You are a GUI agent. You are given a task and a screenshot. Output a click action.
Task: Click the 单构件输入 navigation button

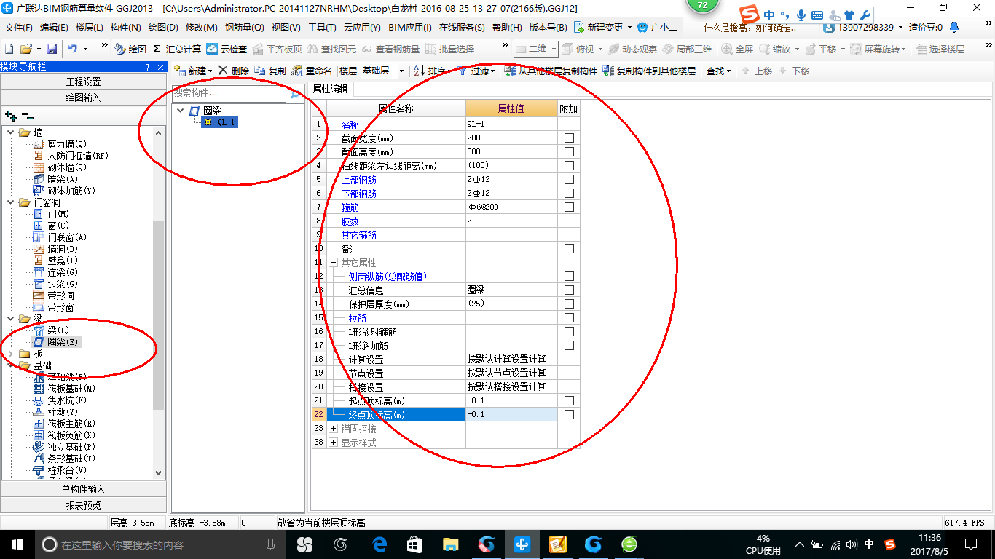(x=83, y=489)
